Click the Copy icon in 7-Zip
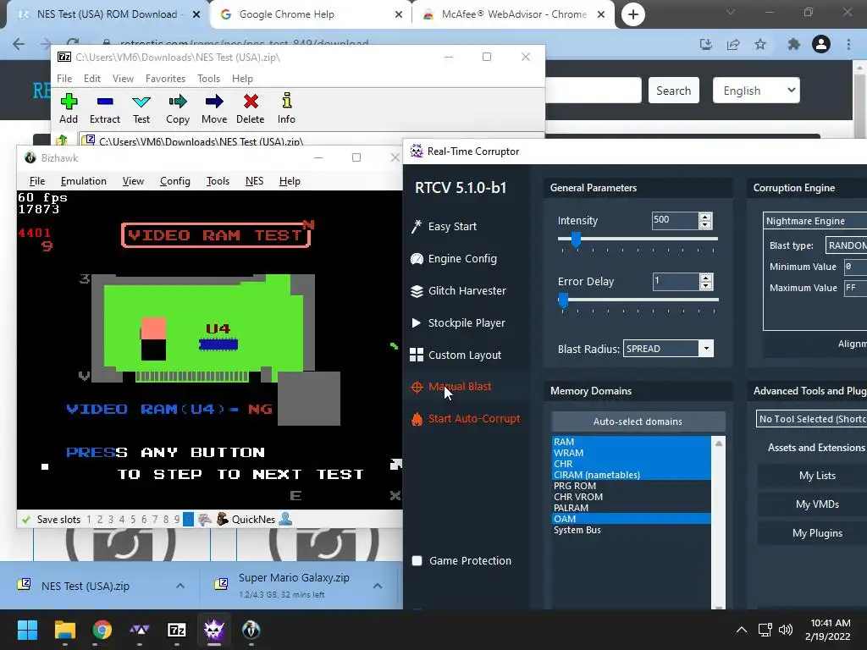This screenshot has height=650, width=867. click(x=178, y=102)
